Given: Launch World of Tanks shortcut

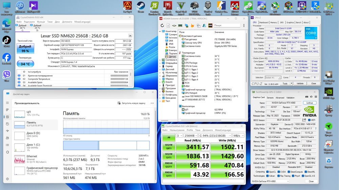Looking at the screenshot, I should [208, 8].
